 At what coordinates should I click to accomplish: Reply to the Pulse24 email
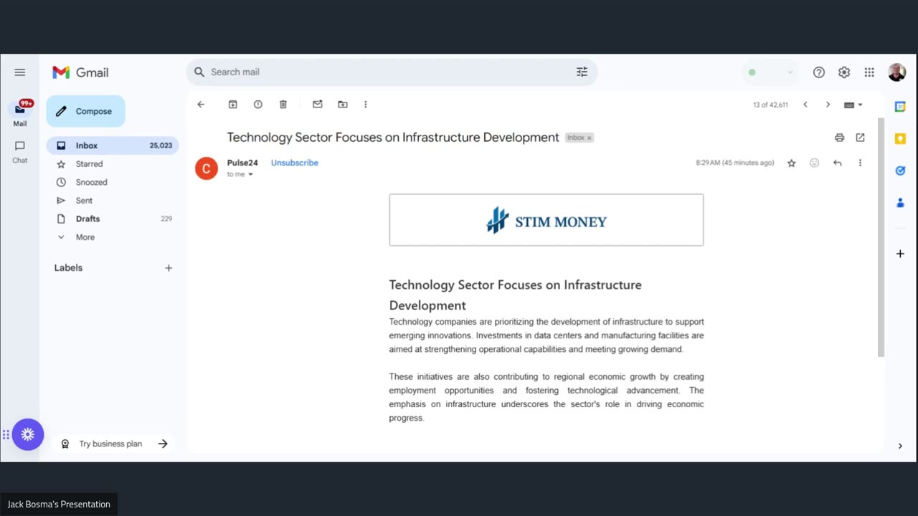pos(837,163)
